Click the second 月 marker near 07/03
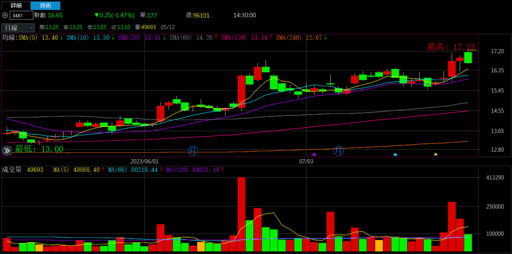Image resolution: width=512 pixels, height=254 pixels. [338, 151]
